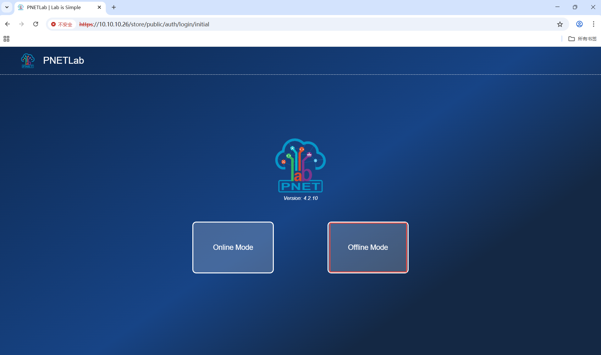Choose Online Mode

click(233, 247)
